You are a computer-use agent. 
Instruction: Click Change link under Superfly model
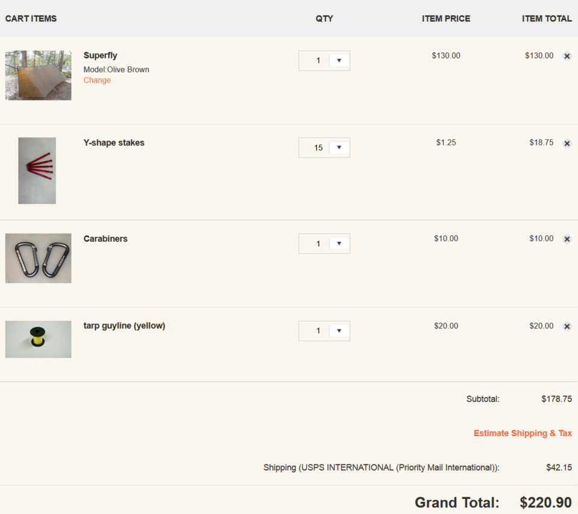point(97,80)
